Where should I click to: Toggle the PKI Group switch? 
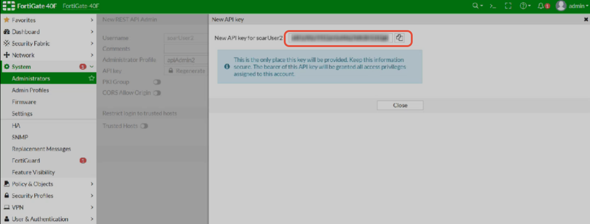(157, 82)
